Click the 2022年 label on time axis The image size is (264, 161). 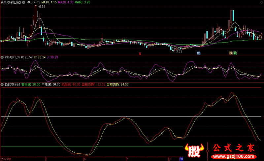tap(6, 159)
